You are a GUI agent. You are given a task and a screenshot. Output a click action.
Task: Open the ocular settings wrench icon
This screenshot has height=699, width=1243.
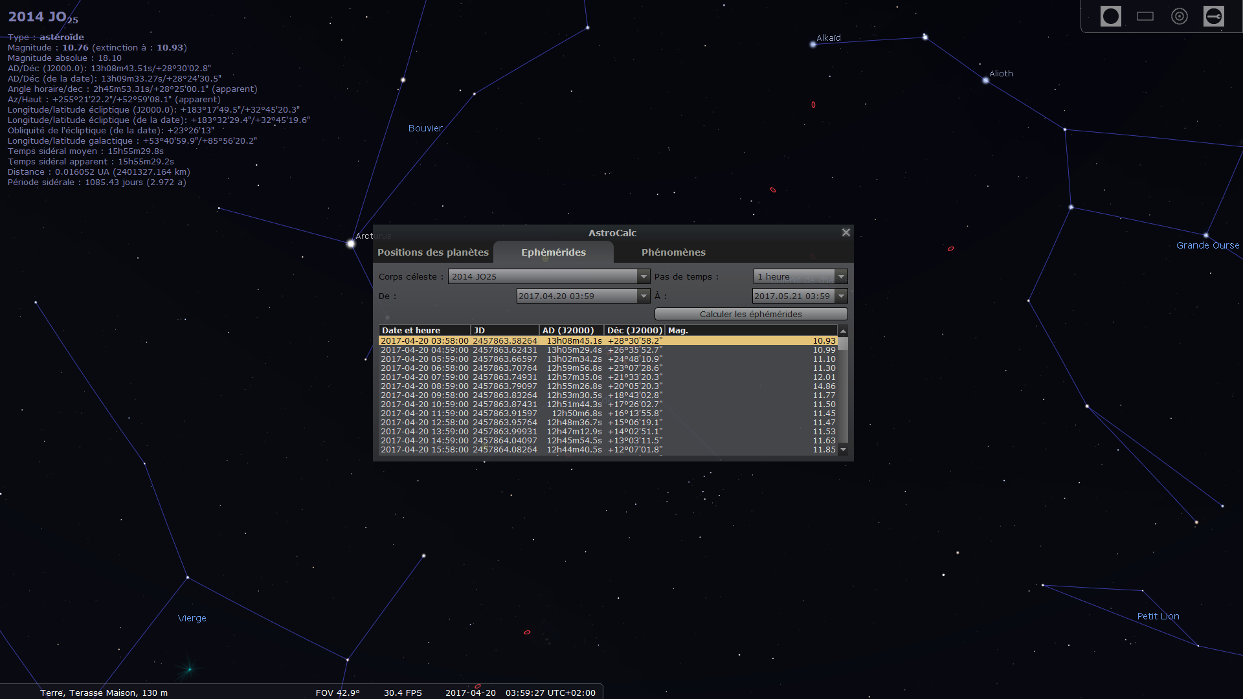click(1214, 16)
